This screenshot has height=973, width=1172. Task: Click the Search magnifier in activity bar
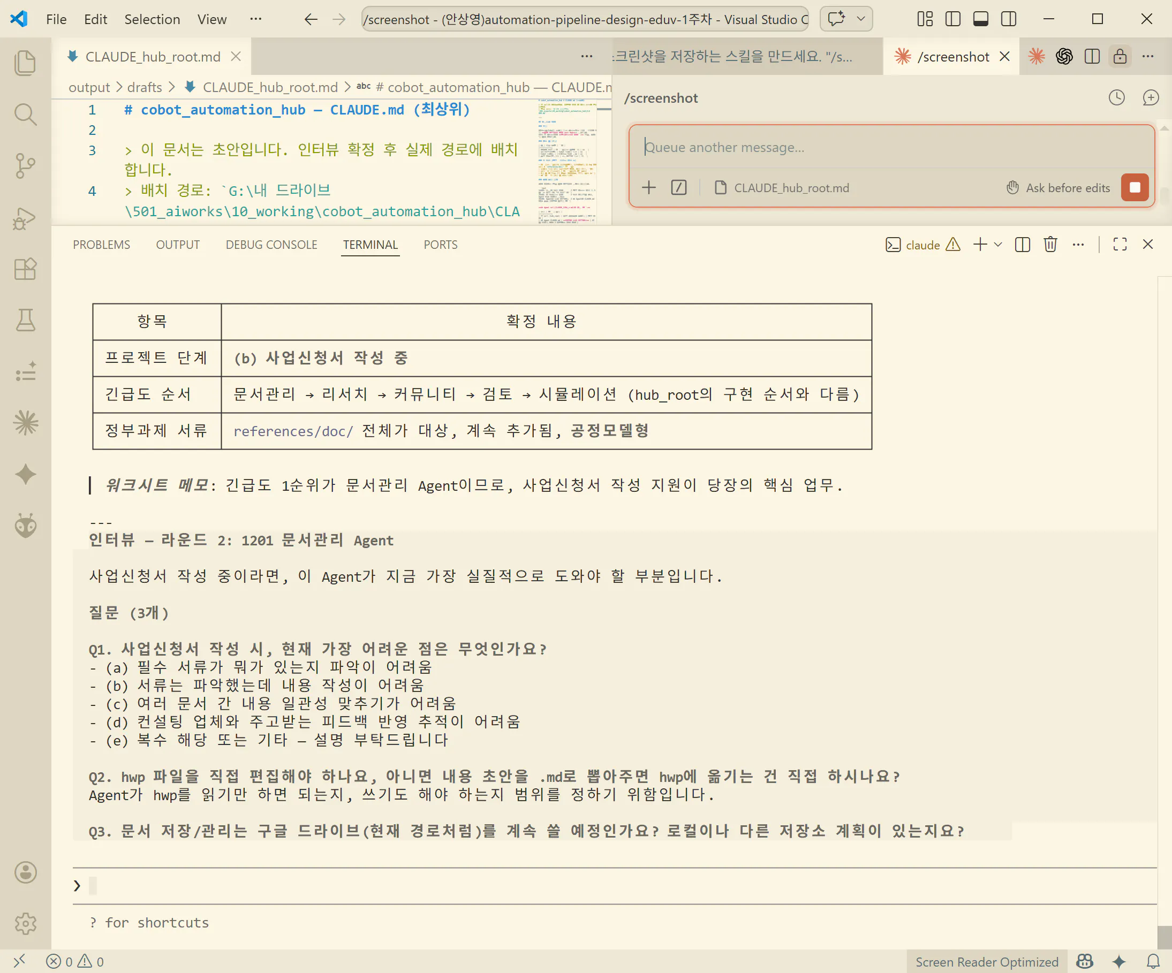pyautogui.click(x=25, y=115)
